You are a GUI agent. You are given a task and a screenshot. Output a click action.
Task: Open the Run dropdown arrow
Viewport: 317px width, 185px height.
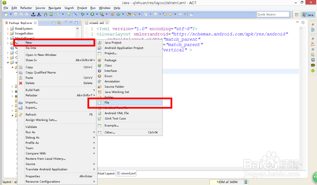coord(97,14)
